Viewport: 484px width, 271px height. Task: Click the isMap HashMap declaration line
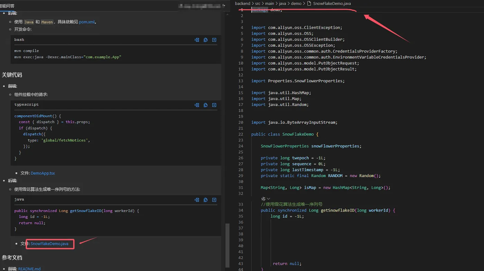325,187
